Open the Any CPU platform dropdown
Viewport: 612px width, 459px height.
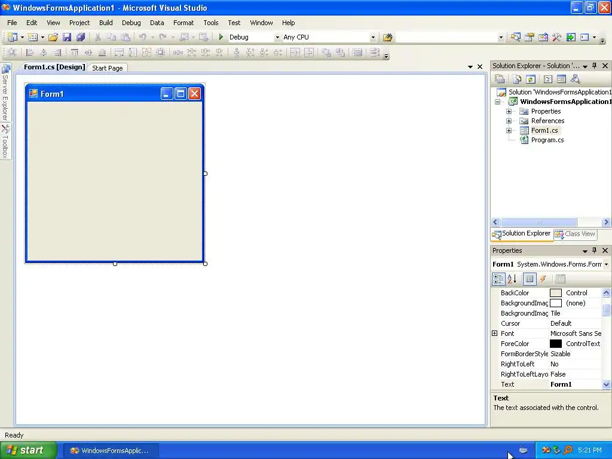[x=373, y=37]
